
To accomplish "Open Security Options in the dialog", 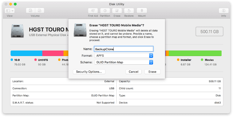I will 89,72.
